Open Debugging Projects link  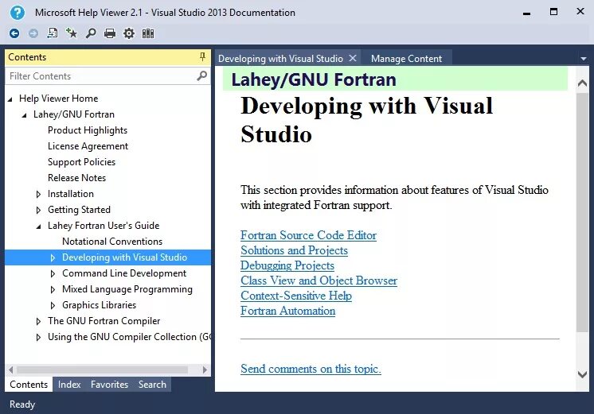pyautogui.click(x=287, y=265)
